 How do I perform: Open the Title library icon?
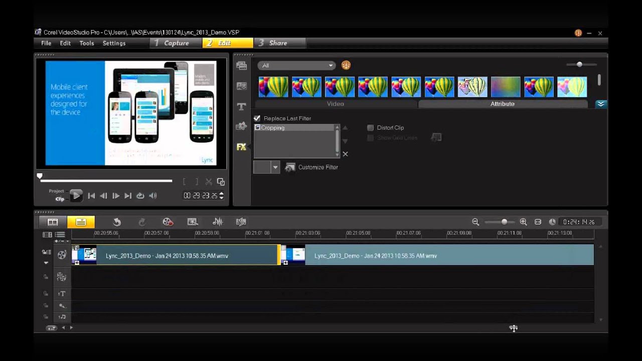[241, 106]
